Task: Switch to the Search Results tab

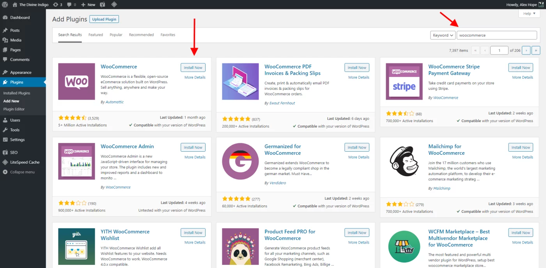Action: click(x=70, y=35)
